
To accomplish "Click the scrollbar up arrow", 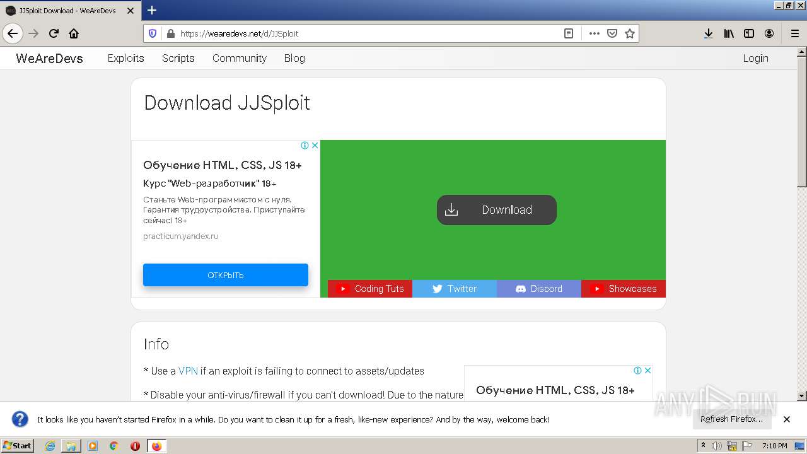I will [801, 52].
